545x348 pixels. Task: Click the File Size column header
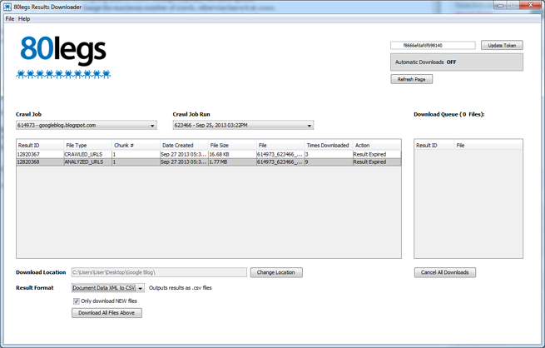[x=232, y=146]
